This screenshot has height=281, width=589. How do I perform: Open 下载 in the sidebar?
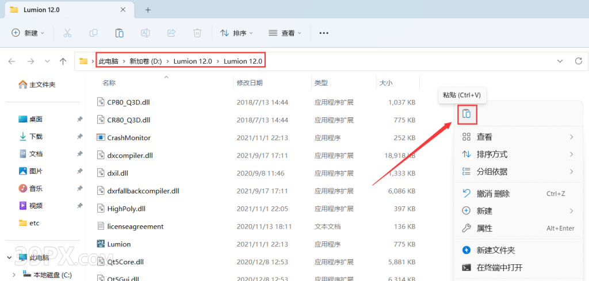[30, 137]
